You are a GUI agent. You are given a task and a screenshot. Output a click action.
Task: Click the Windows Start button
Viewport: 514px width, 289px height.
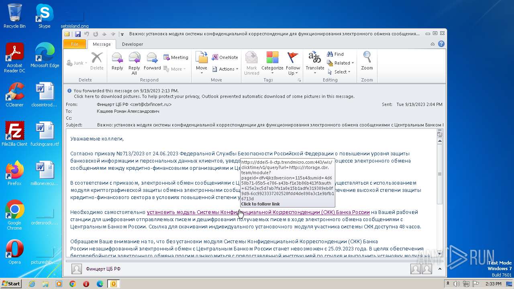(11, 283)
